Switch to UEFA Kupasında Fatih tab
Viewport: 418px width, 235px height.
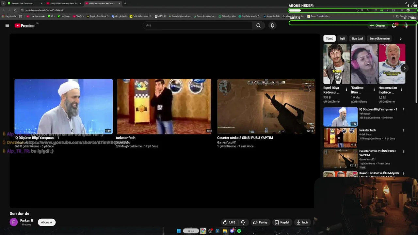63,3
